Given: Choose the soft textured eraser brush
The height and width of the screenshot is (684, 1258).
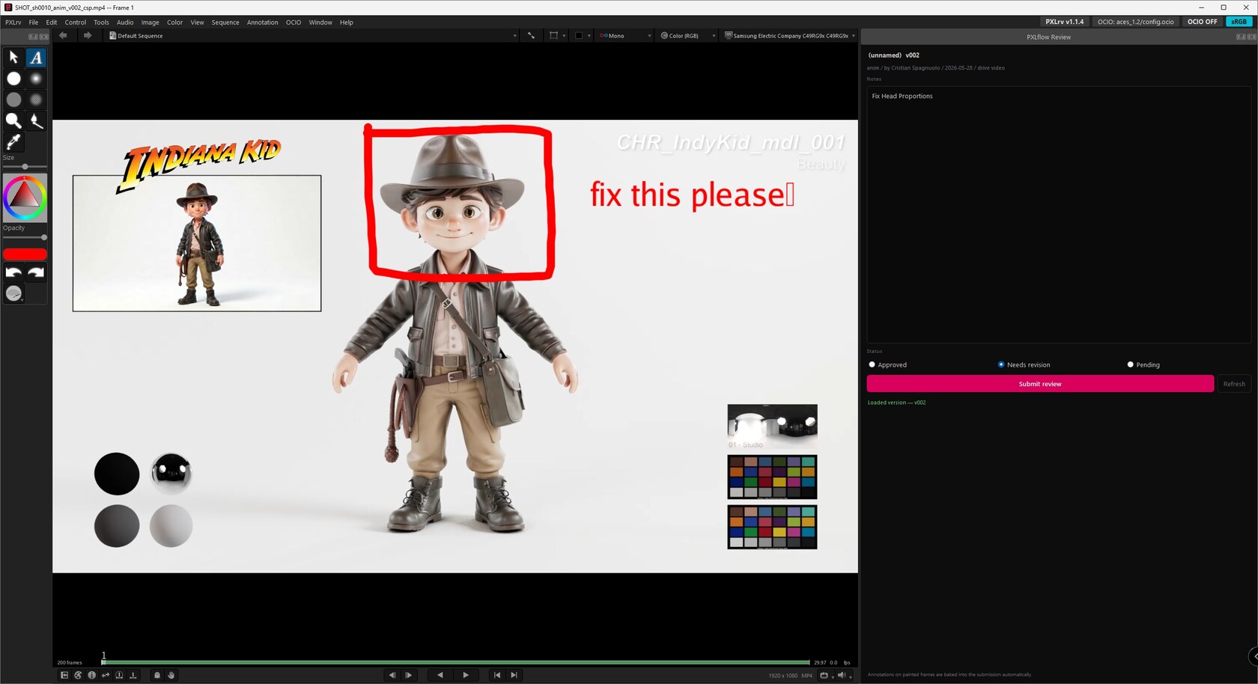Looking at the screenshot, I should pyautogui.click(x=36, y=100).
